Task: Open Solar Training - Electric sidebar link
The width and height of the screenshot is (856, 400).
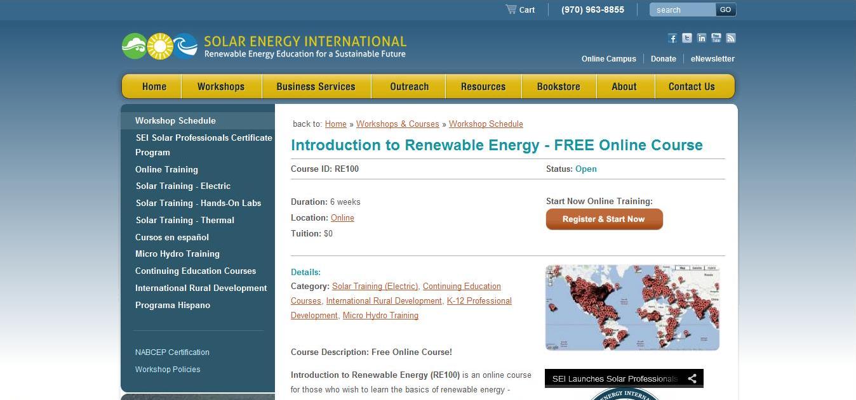Action: pyautogui.click(x=183, y=186)
